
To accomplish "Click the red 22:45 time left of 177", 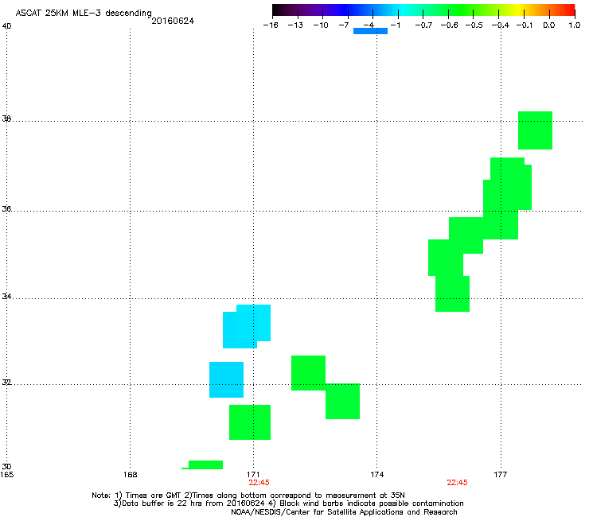I will point(457,483).
